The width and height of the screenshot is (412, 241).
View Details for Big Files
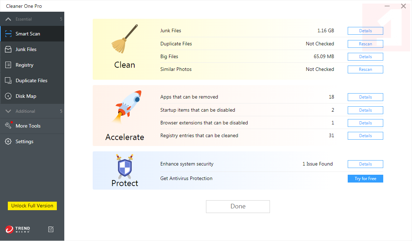(x=365, y=57)
